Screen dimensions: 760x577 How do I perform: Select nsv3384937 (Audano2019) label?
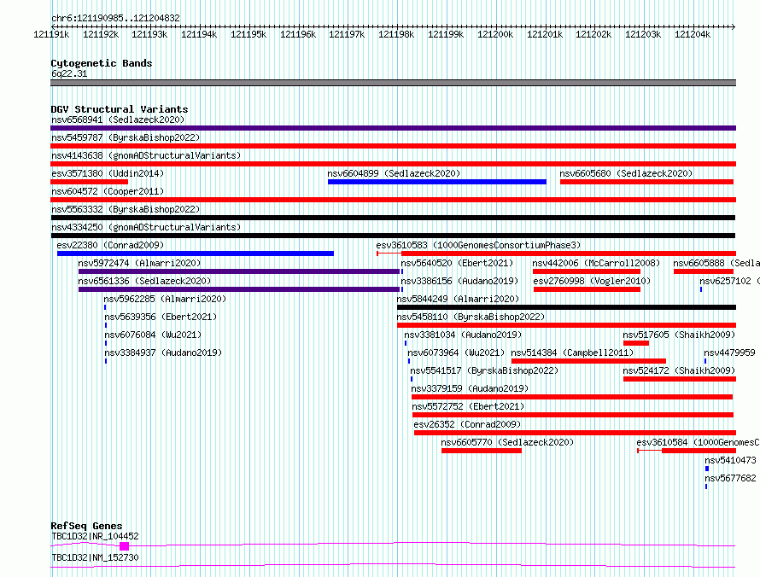click(x=163, y=353)
